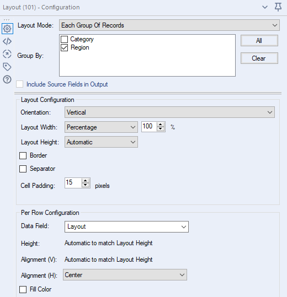The height and width of the screenshot is (297, 287).
Task: Enable the Border checkbox
Action: pos(23,156)
